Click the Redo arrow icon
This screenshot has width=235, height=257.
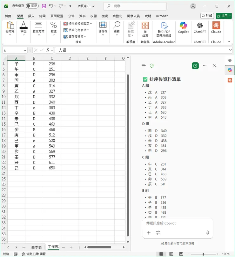61,6
